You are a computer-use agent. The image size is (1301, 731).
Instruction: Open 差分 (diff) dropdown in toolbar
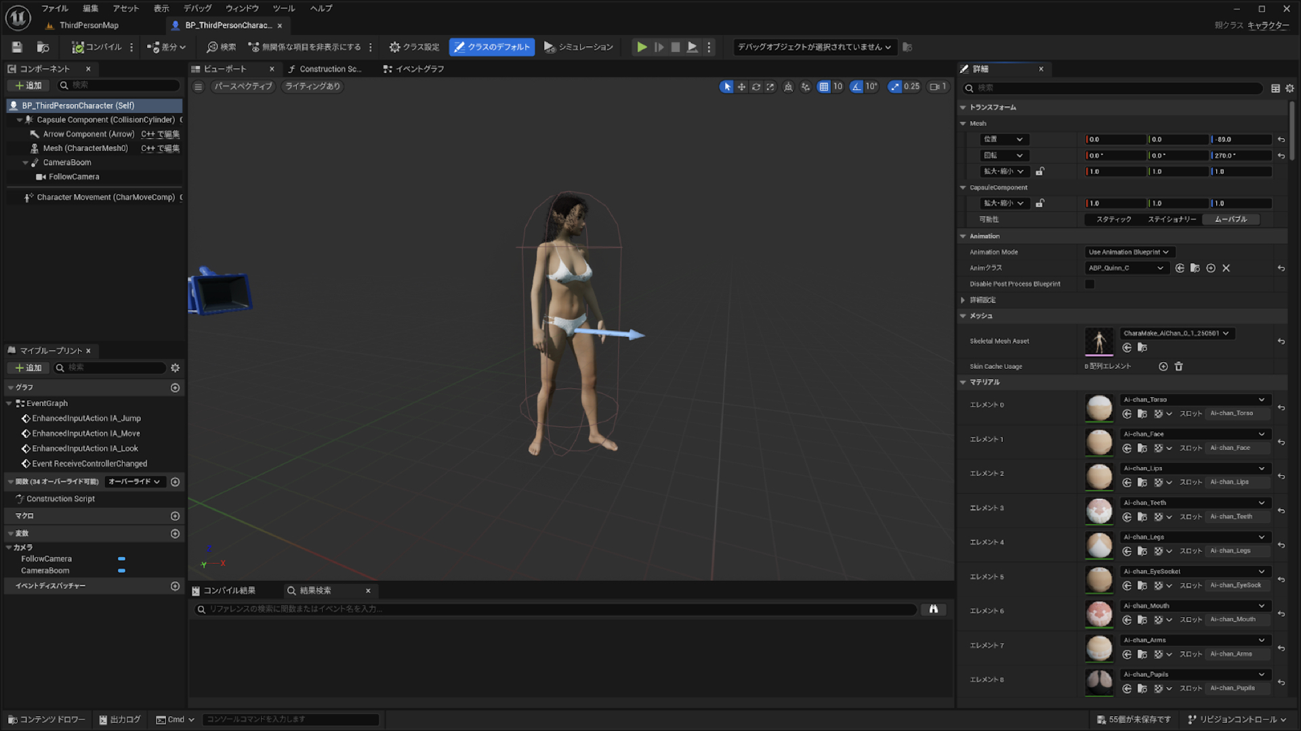(x=166, y=47)
